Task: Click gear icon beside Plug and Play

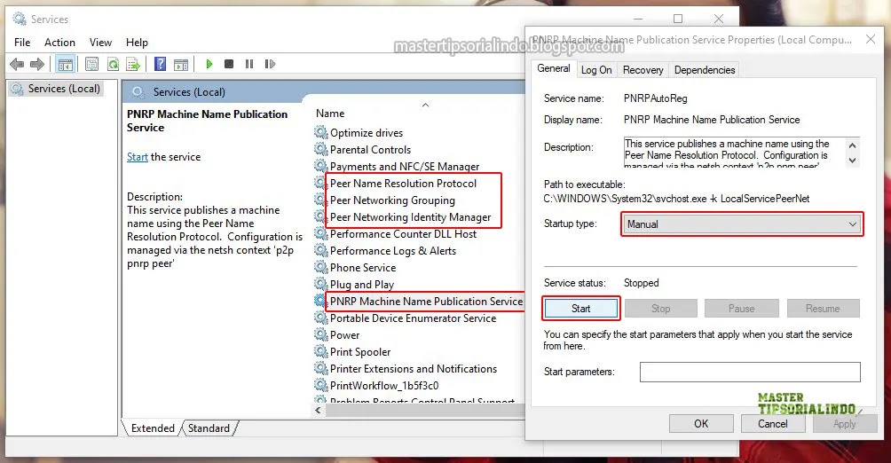Action: point(321,284)
